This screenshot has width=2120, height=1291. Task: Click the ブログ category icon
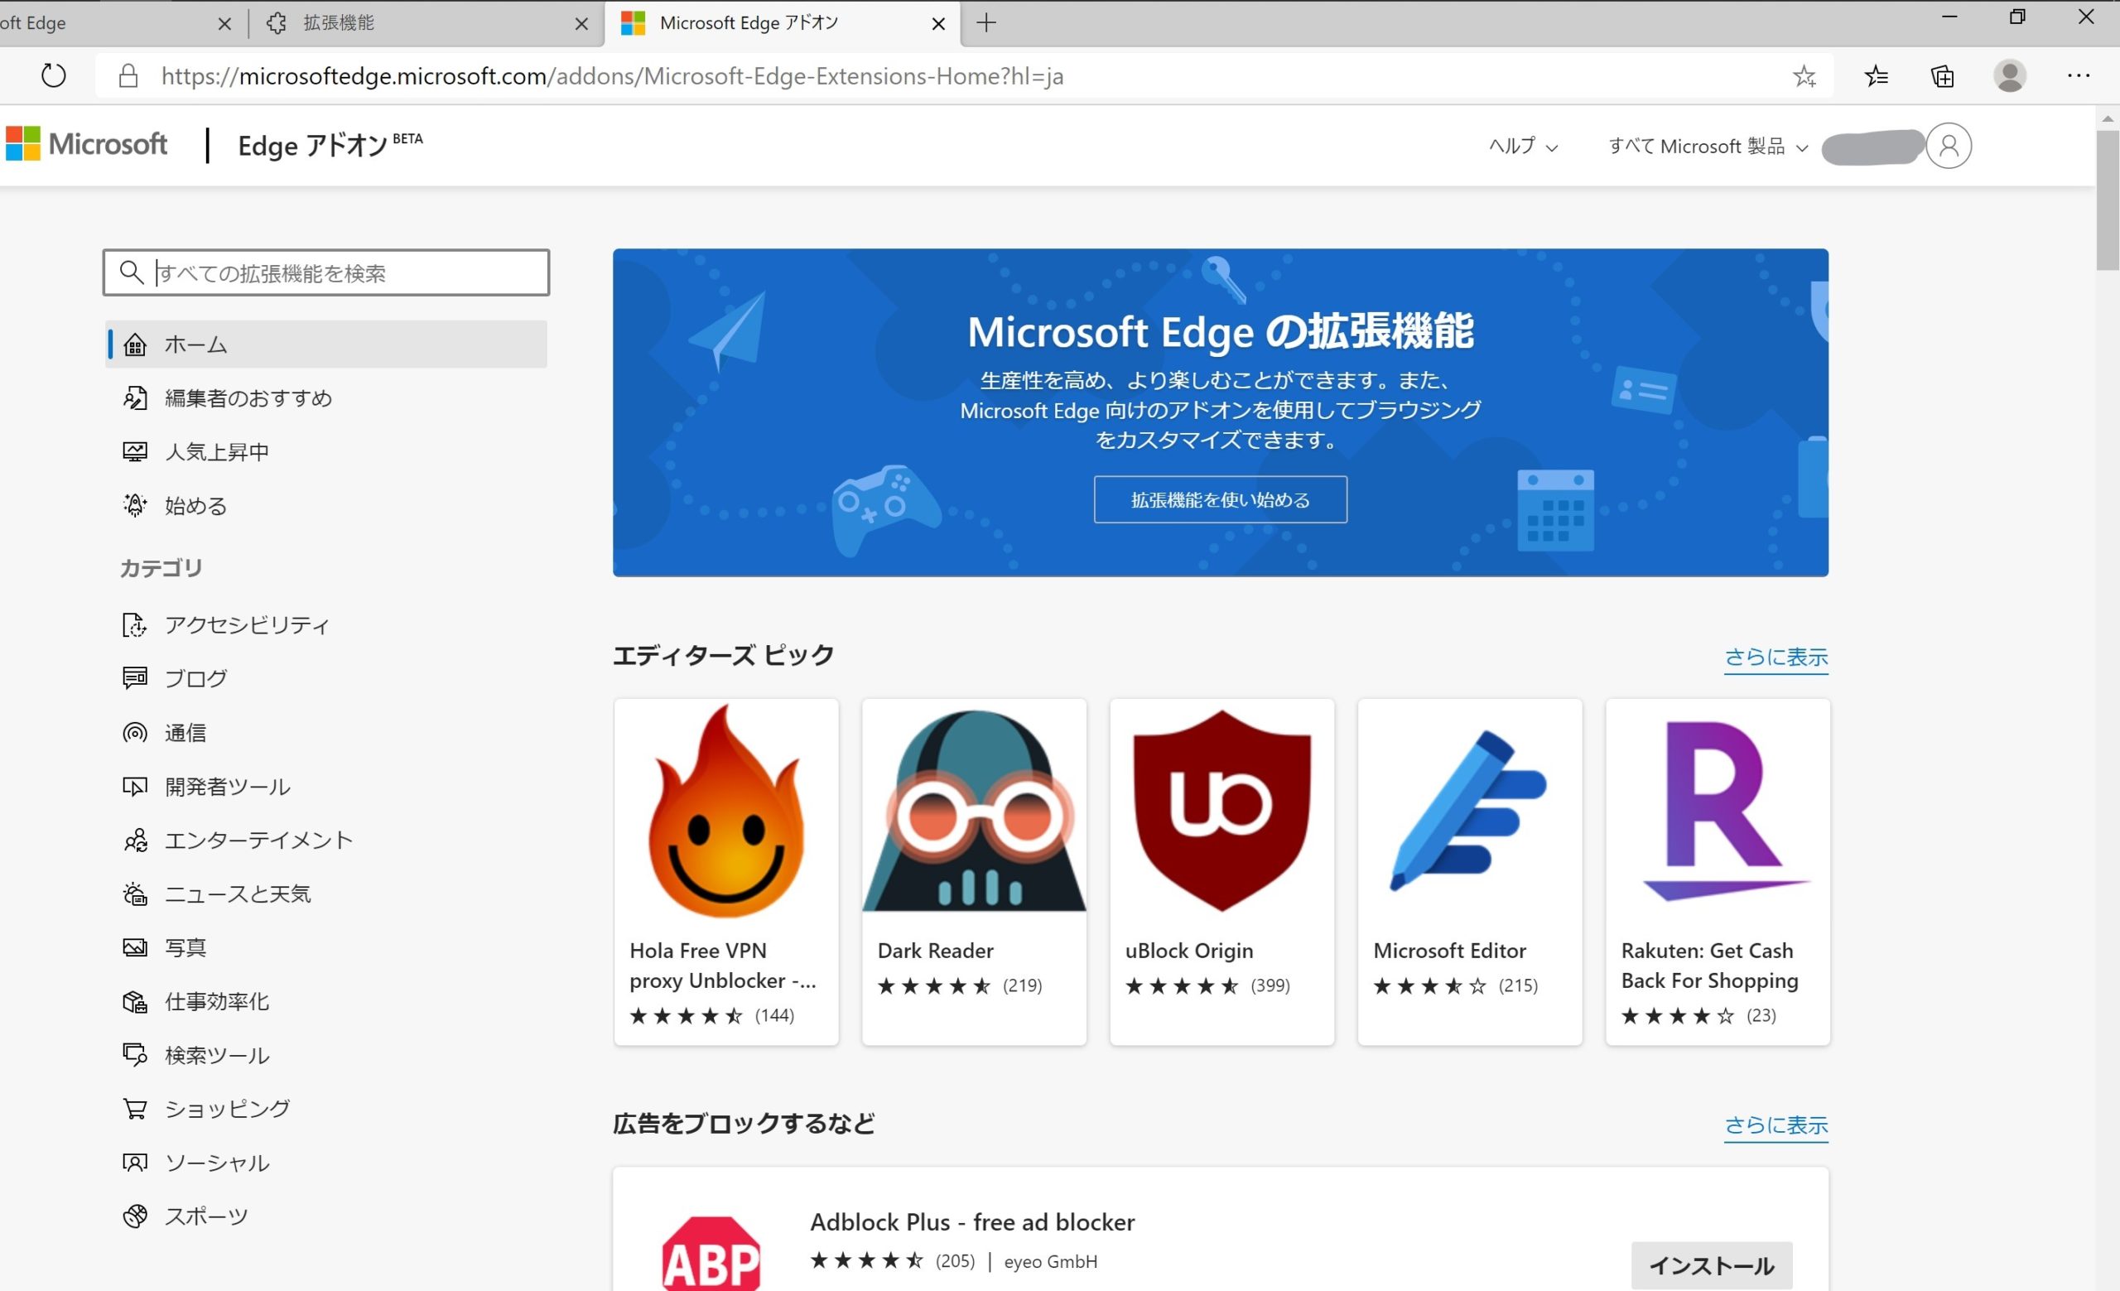[135, 677]
